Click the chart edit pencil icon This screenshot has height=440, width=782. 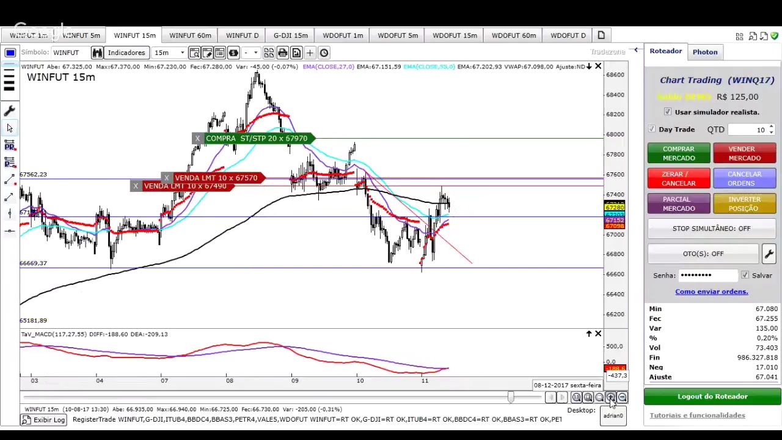[x=207, y=53]
